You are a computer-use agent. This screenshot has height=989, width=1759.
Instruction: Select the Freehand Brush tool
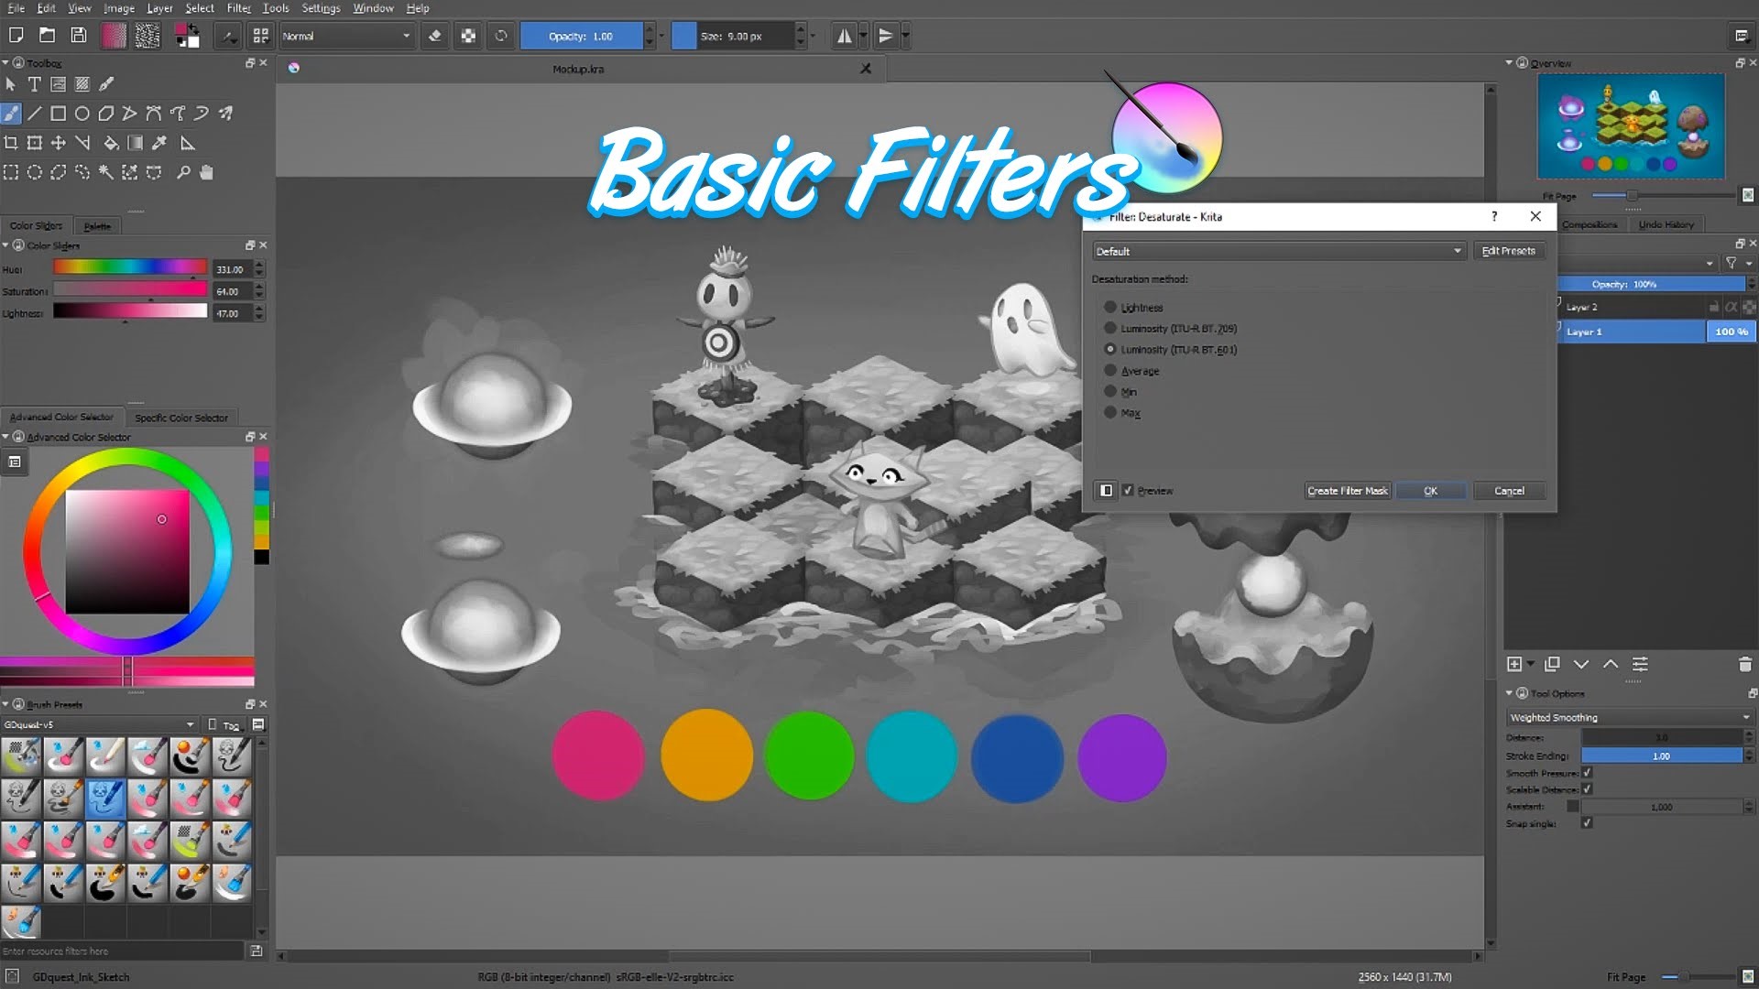11,114
